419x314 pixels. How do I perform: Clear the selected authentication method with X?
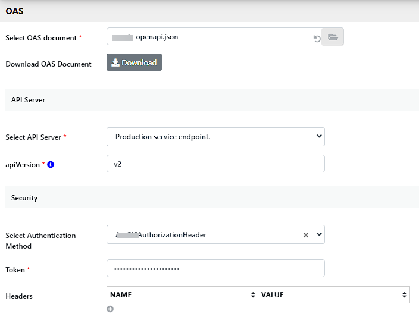pos(306,235)
